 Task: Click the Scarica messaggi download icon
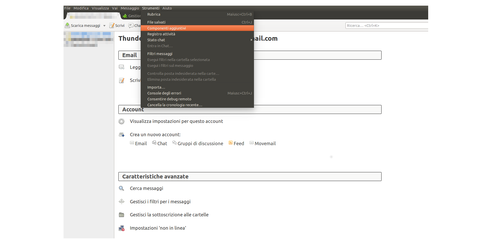coord(67,25)
